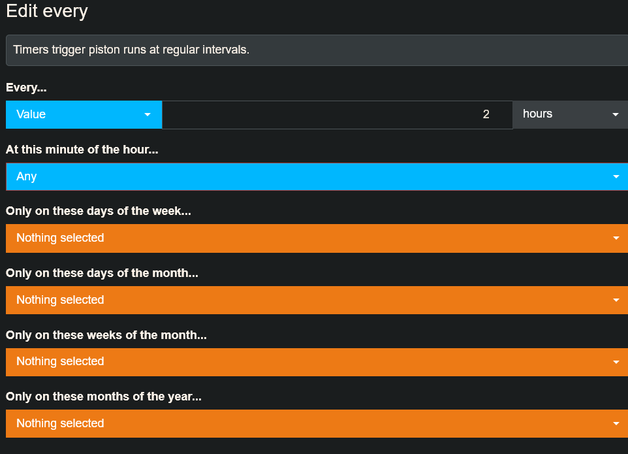Click caret arrow on weeks of the month dropdown
The image size is (628, 454).
coord(616,362)
